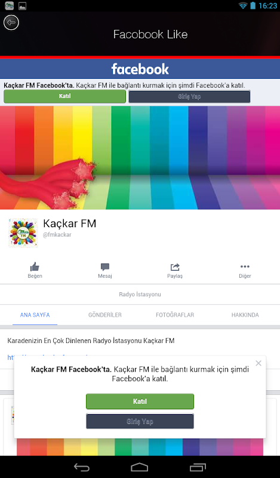The width and height of the screenshot is (280, 478).
Task: Open the Mesaj speech bubble icon
Action: point(105,267)
